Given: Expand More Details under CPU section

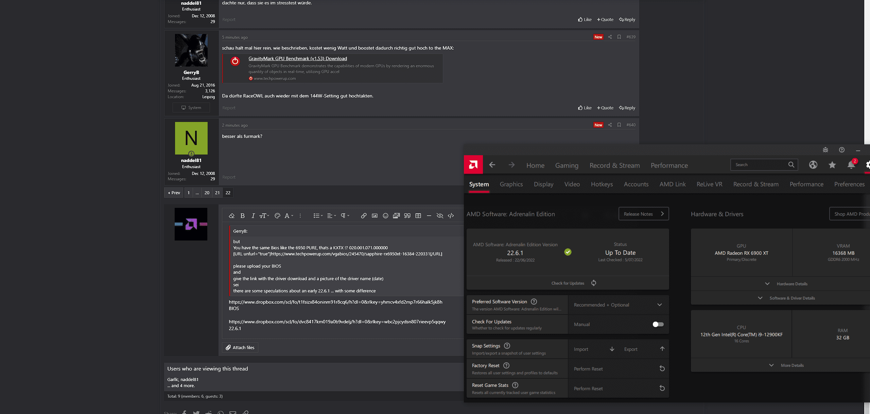Looking at the screenshot, I should (x=786, y=365).
